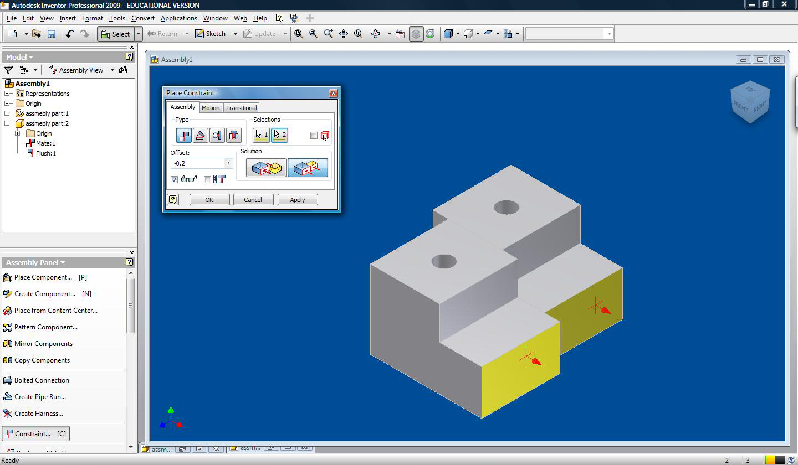
Task: Cancel the Place Constraint dialog
Action: click(x=253, y=200)
